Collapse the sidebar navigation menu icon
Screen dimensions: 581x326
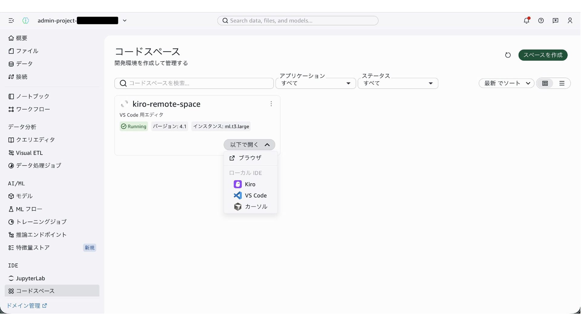pyautogui.click(x=11, y=21)
